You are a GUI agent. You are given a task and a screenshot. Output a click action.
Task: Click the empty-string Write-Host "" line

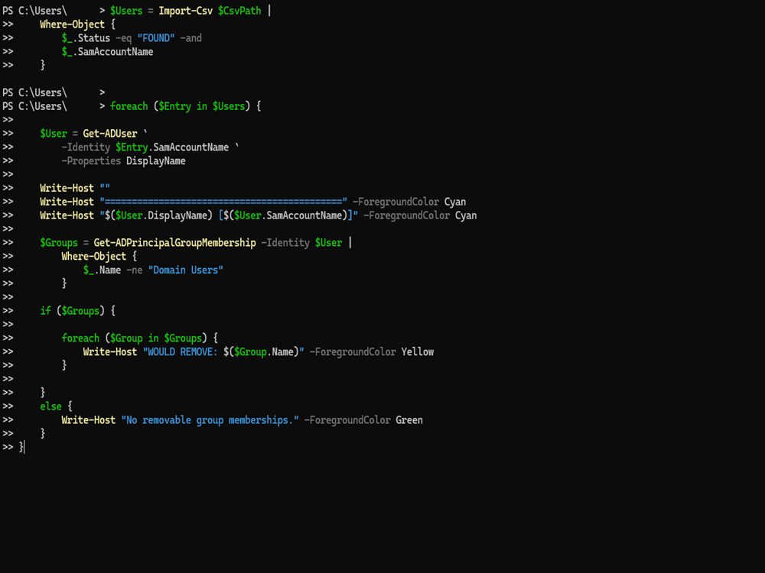[75, 188]
